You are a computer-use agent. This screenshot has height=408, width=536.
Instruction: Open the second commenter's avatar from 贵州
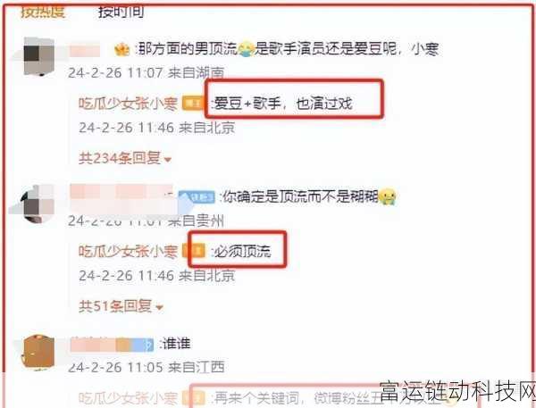pyautogui.click(x=38, y=204)
